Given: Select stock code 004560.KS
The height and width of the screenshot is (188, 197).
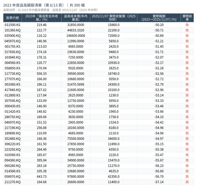Looking at the screenshot, I should coord(13,63).
